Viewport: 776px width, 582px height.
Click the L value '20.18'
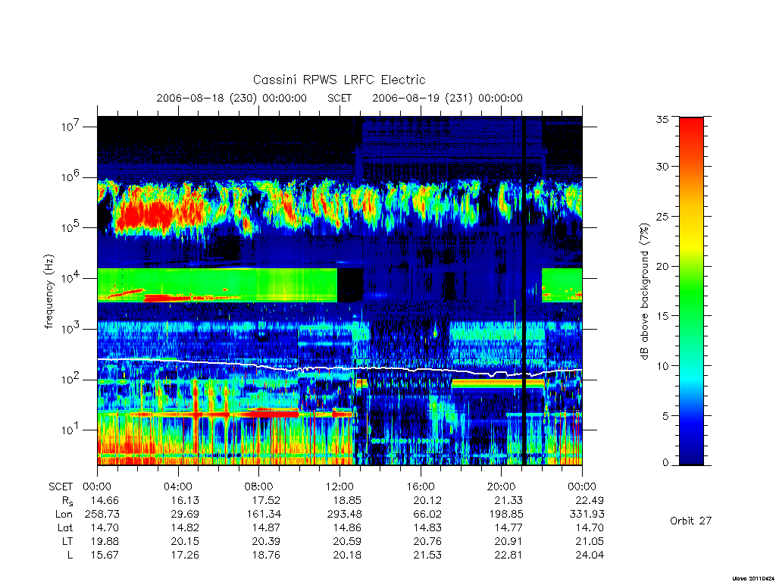347,555
